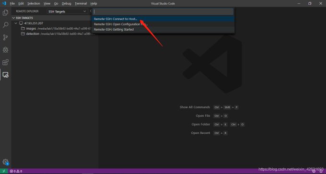Click the folder icon beside detection
The width and height of the screenshot is (326, 174).
pos(23,34)
